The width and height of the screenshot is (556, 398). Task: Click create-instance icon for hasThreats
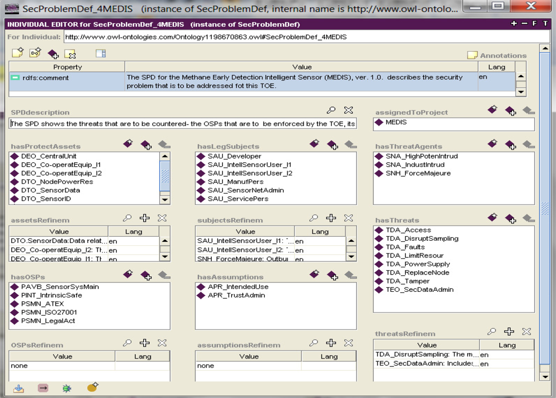point(493,218)
